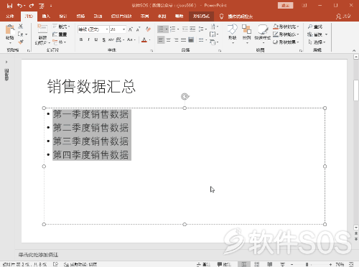Viewport: 359px width, 267px height.
Task: Save the presentation from quick access toolbar
Action: 9,6
